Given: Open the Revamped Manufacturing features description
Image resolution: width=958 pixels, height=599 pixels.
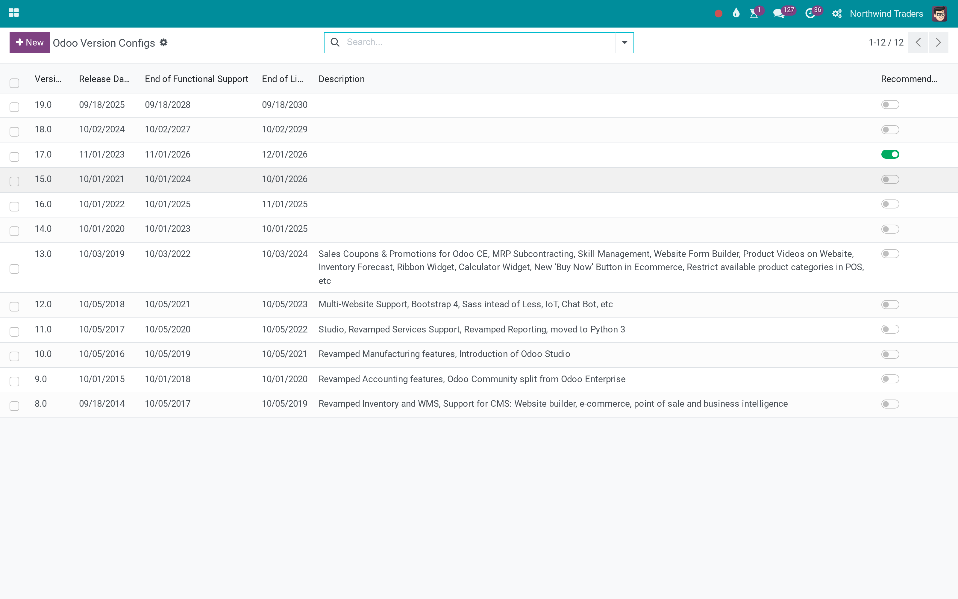Looking at the screenshot, I should coord(444,354).
